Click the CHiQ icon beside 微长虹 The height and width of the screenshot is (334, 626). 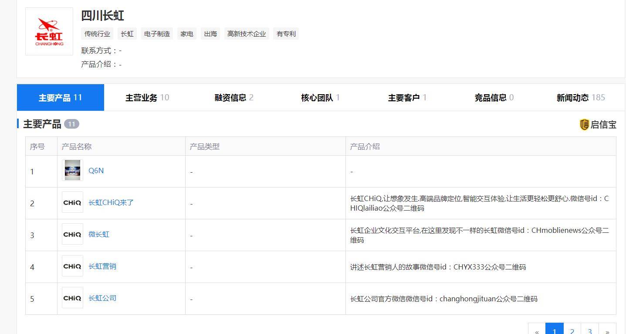pos(72,234)
